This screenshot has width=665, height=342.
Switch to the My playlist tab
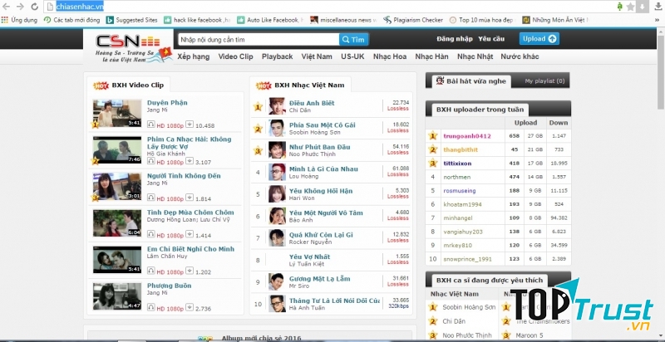click(544, 81)
